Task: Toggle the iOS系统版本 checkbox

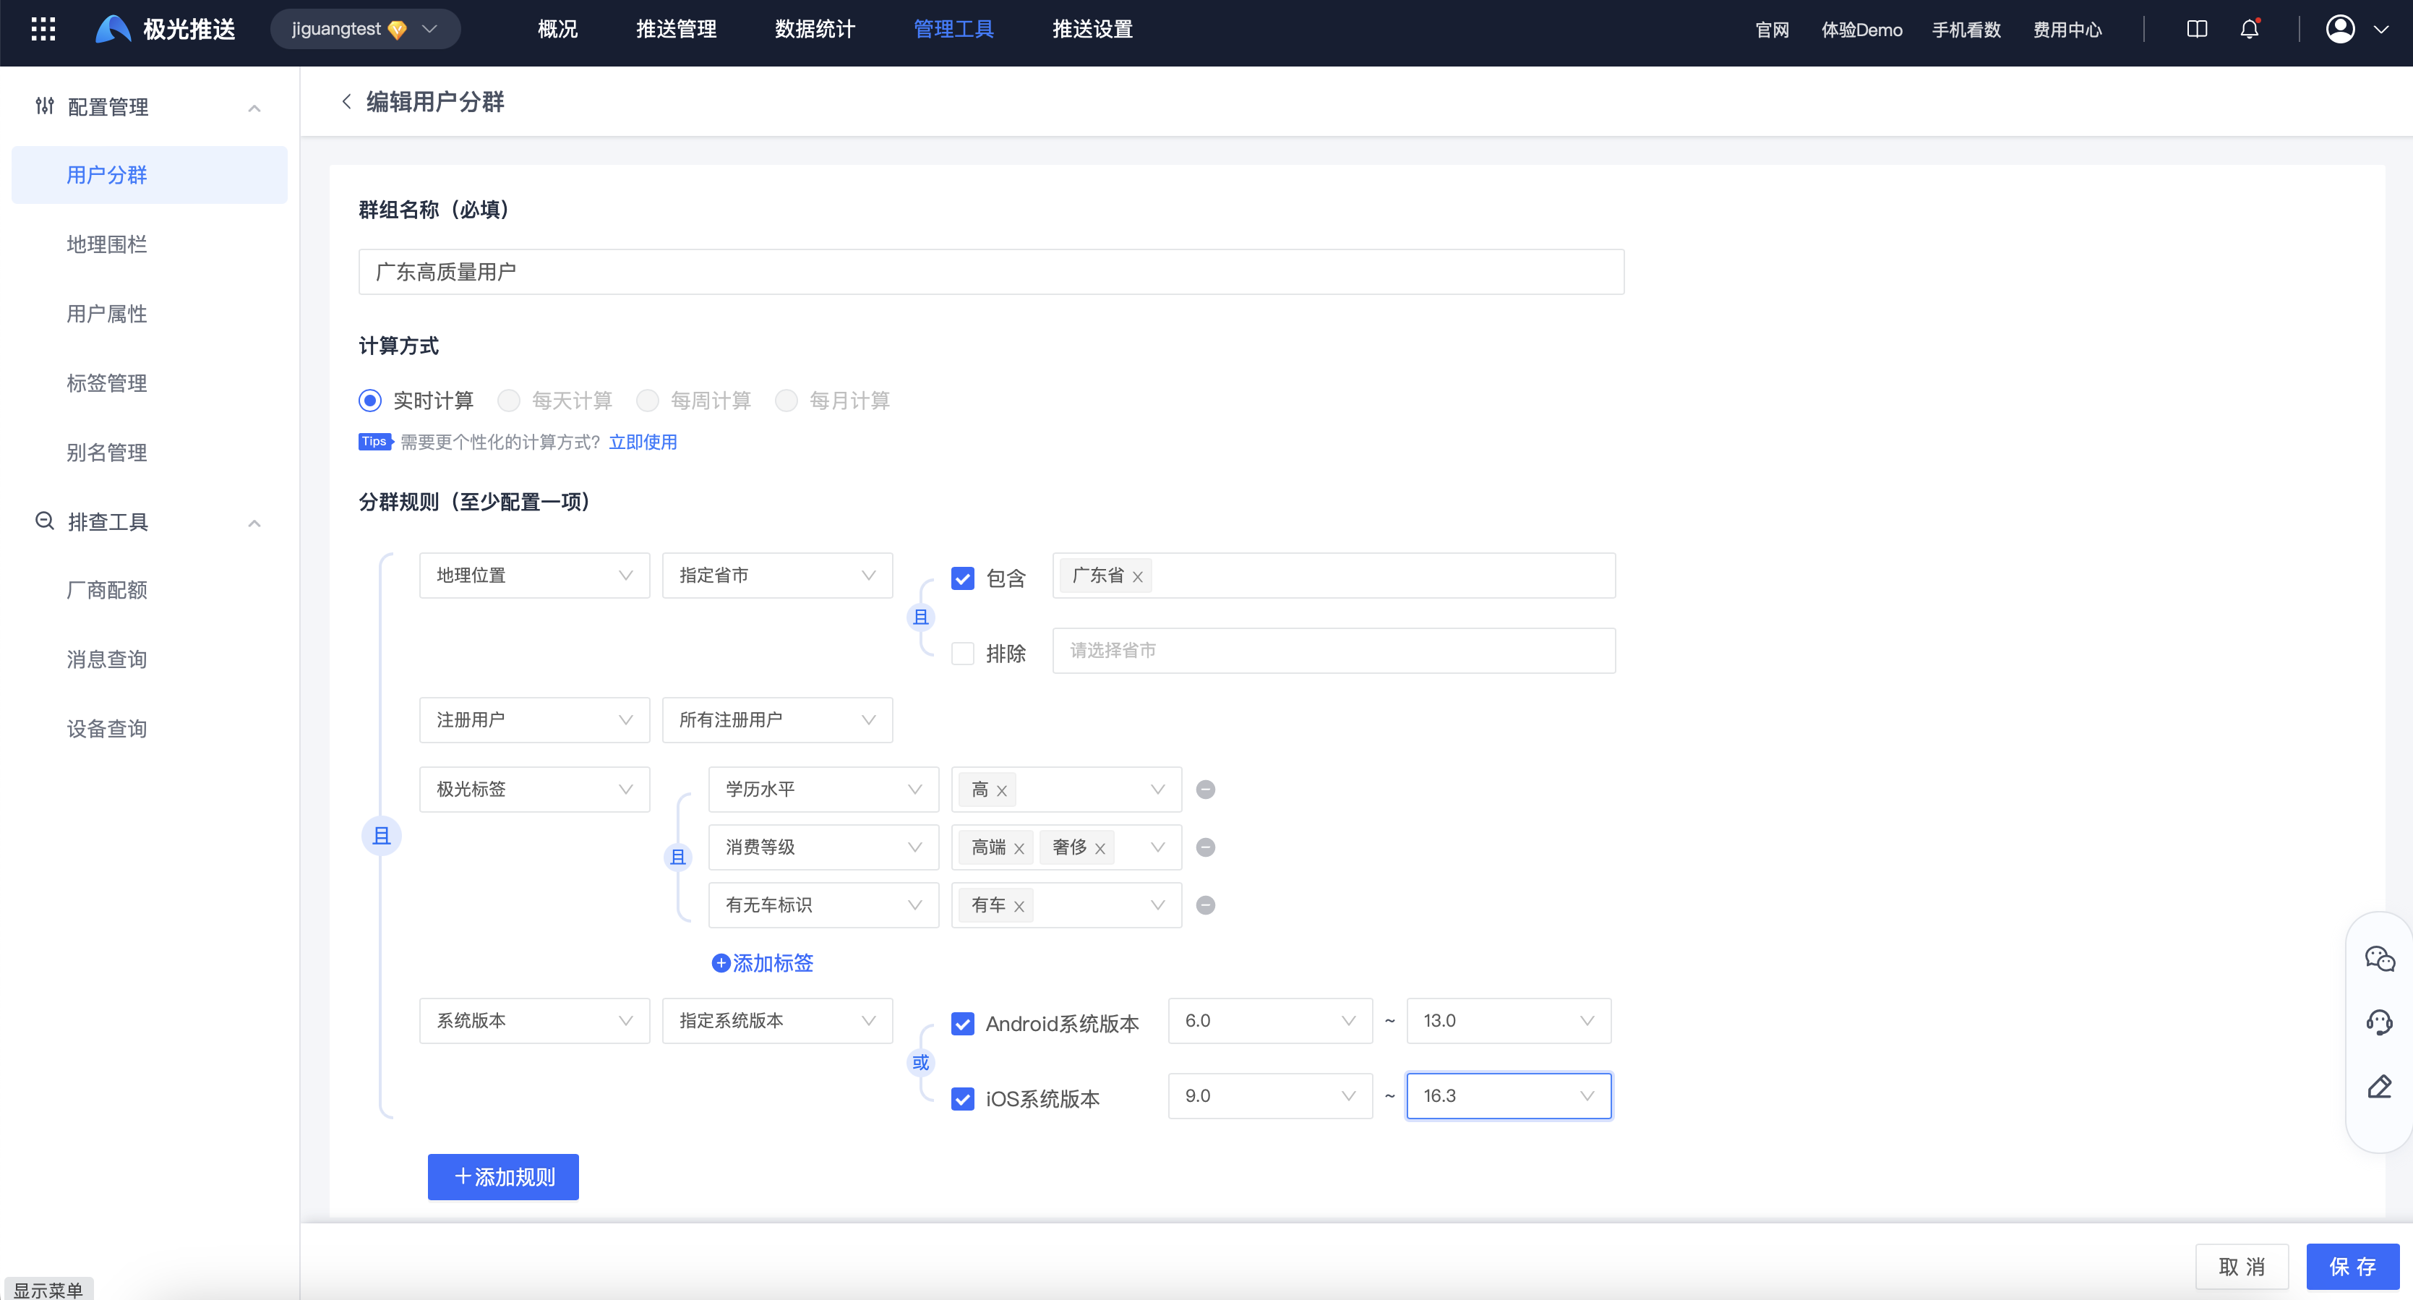Action: click(x=962, y=1098)
